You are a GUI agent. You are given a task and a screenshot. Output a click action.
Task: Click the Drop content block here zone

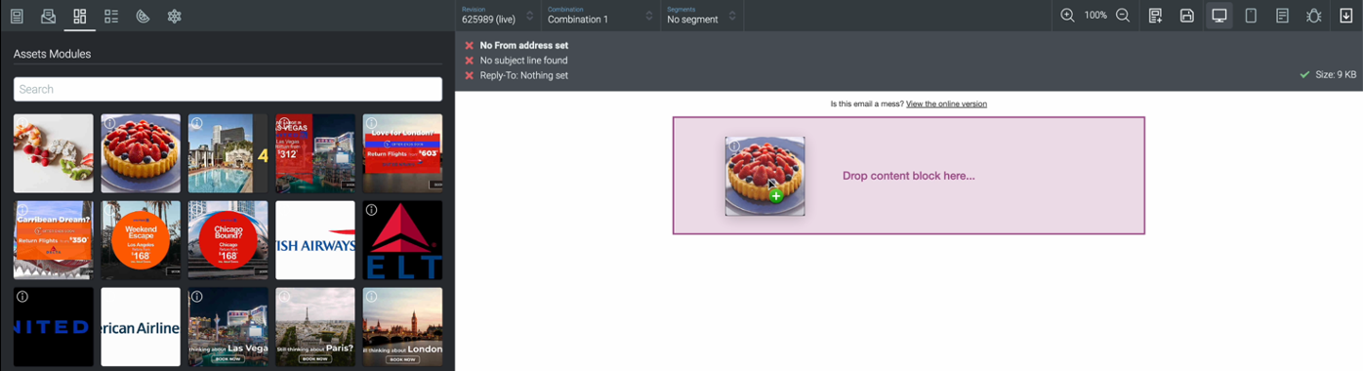[908, 176]
